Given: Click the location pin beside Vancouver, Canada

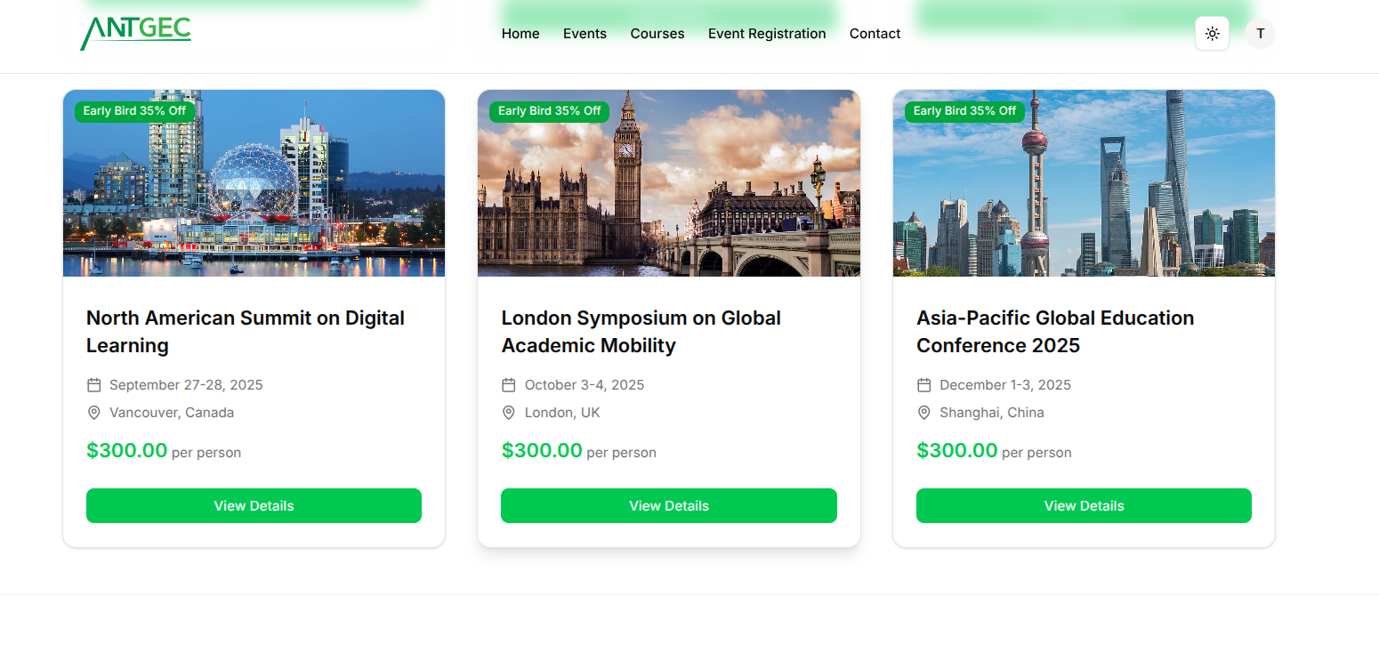Looking at the screenshot, I should 93,412.
